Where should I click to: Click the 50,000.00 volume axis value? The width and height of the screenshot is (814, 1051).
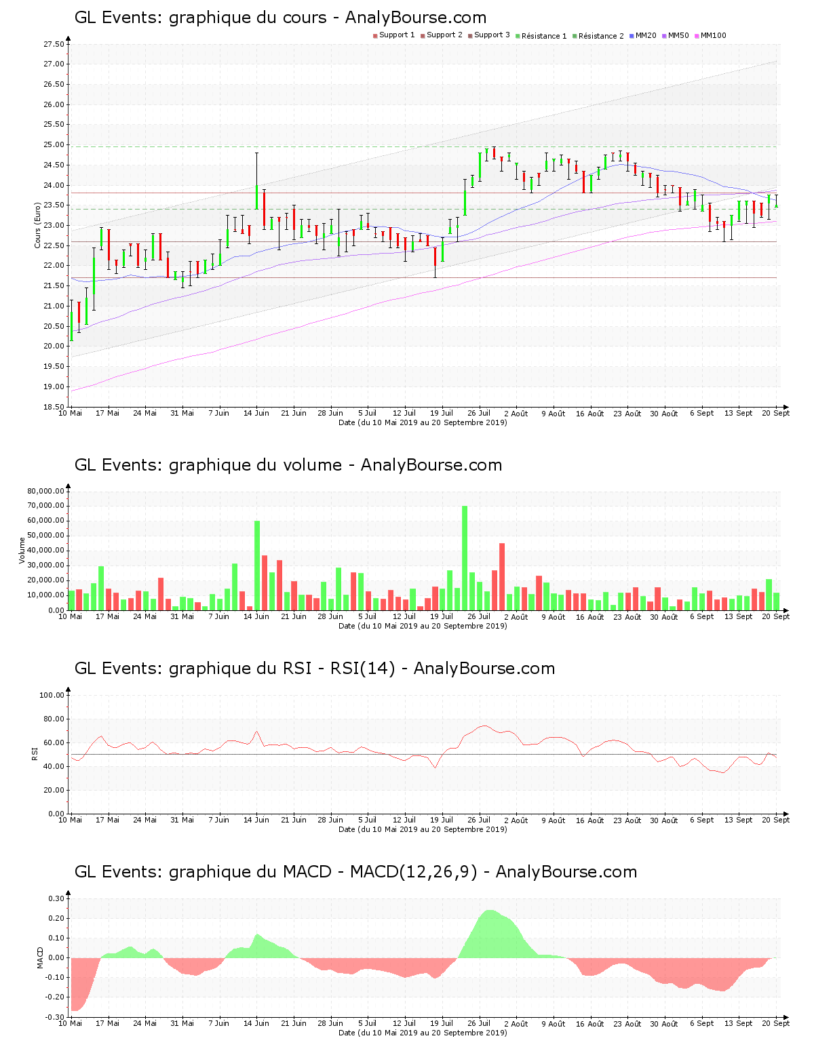tap(45, 536)
